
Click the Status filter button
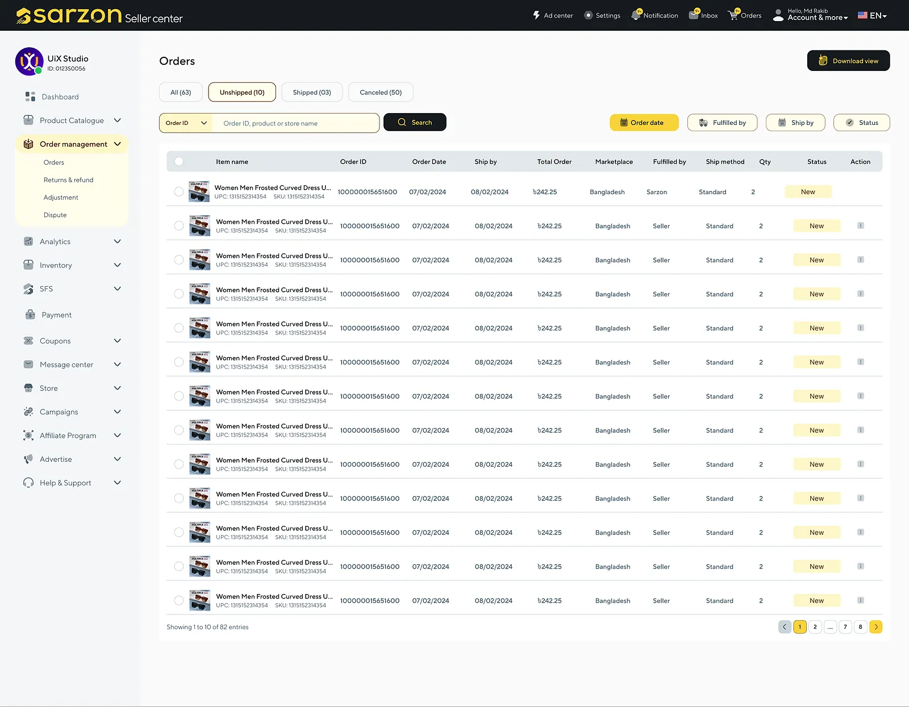coord(862,123)
